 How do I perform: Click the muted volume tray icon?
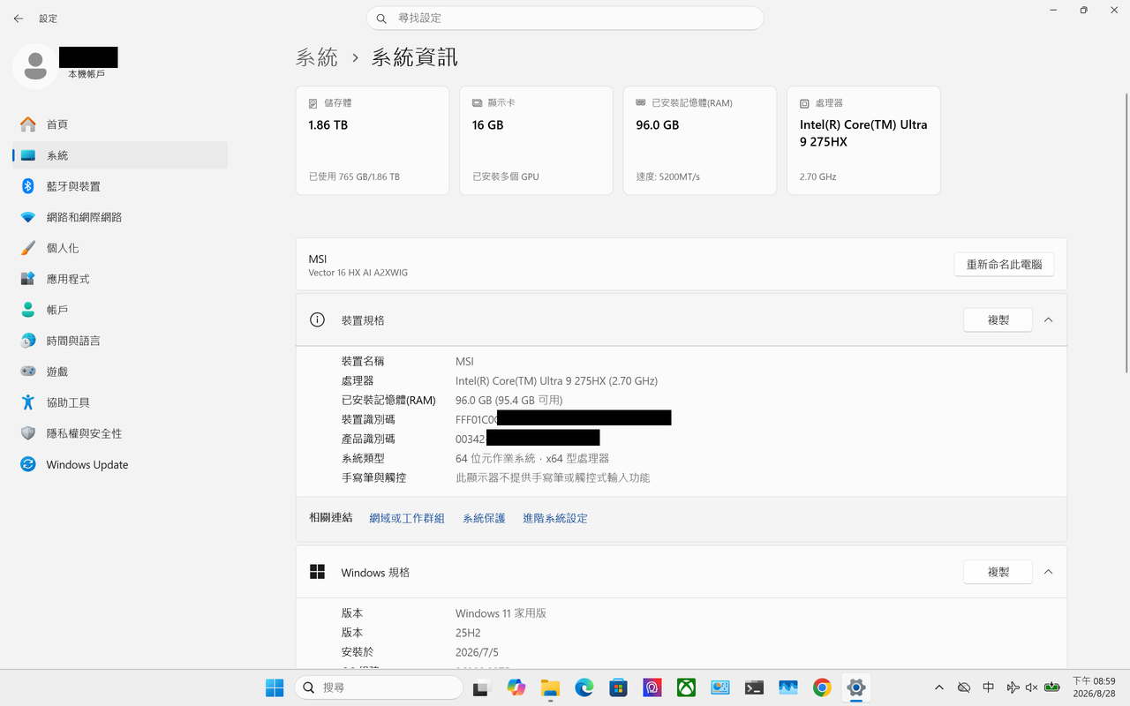(x=1031, y=687)
